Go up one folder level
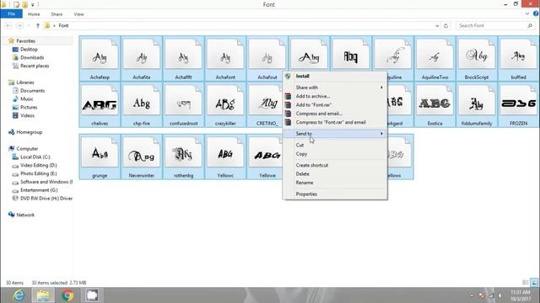 point(38,26)
